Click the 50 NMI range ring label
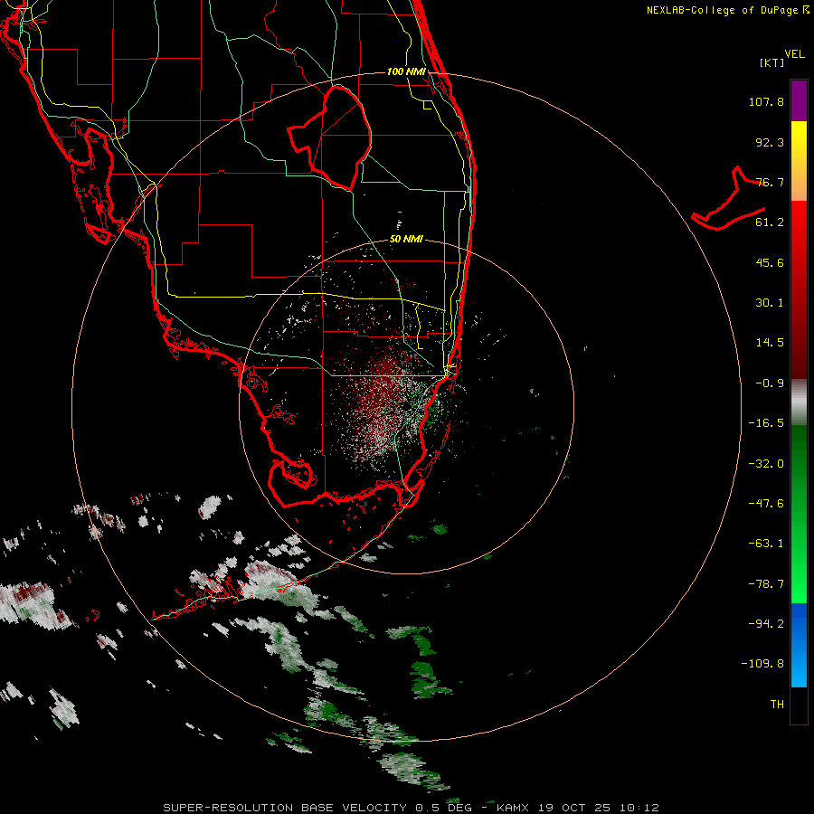814x814 pixels. (x=406, y=240)
